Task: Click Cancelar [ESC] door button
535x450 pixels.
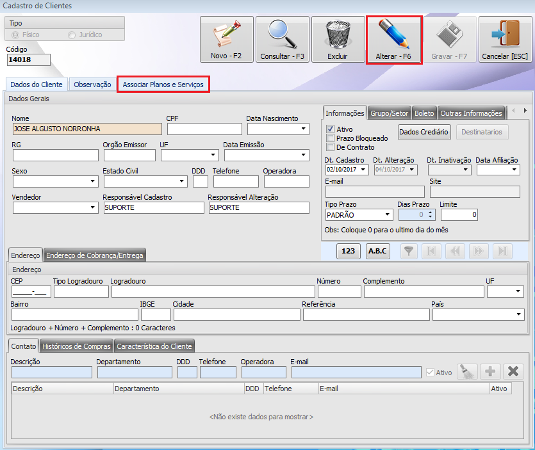Action: click(505, 39)
